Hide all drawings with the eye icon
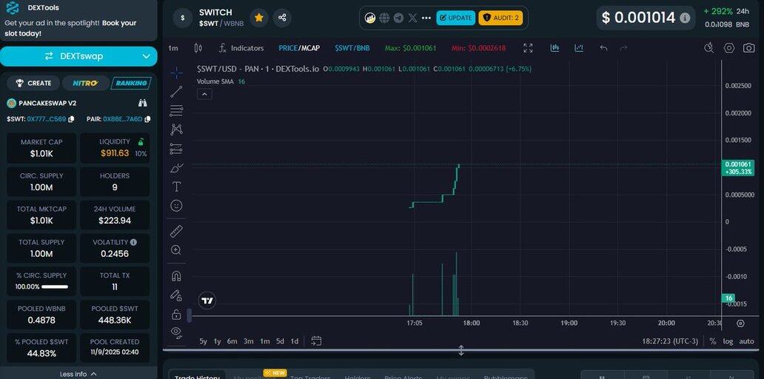The height and width of the screenshot is (379, 764). [x=176, y=332]
